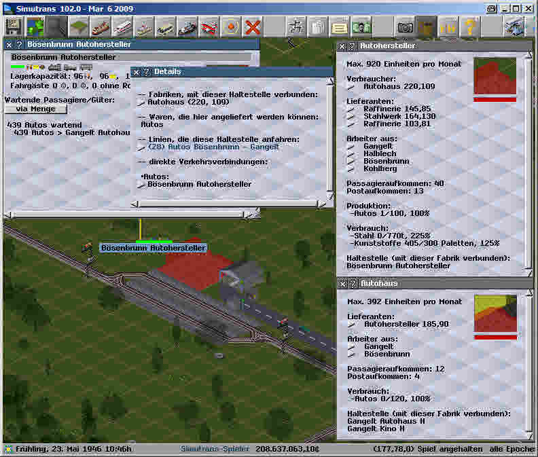The width and height of the screenshot is (538, 457).
Task: Open the airplane construction tools
Action: pyautogui.click(x=209, y=27)
